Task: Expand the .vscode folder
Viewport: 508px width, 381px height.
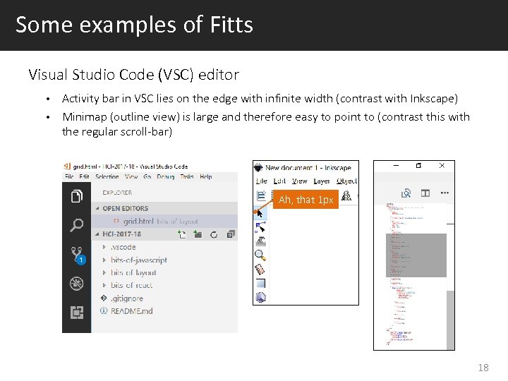Action: [104, 247]
